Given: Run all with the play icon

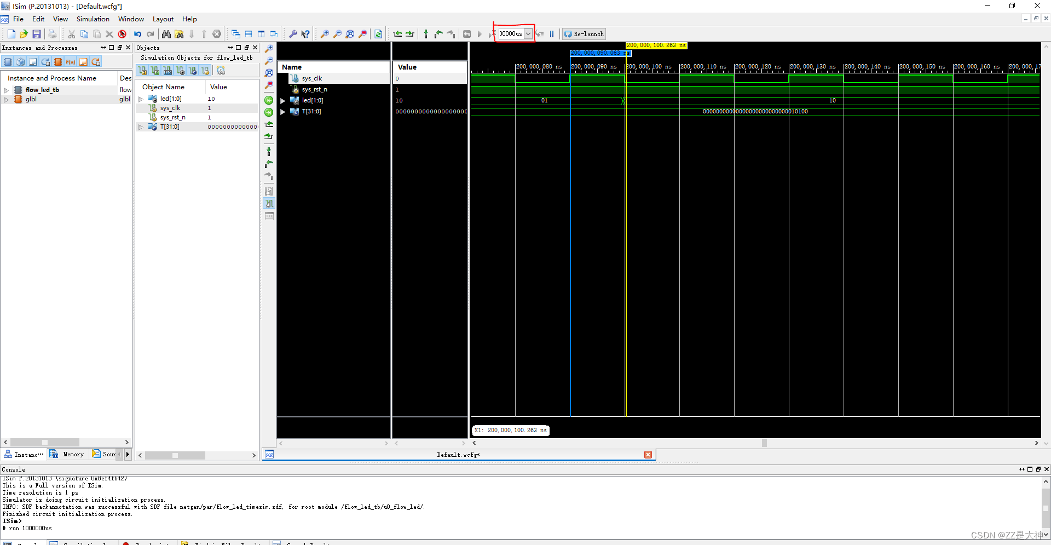Looking at the screenshot, I should coord(480,34).
